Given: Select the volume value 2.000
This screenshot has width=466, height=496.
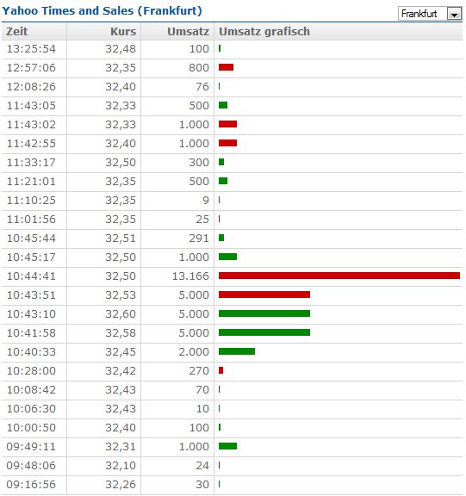Looking at the screenshot, I should pyautogui.click(x=194, y=352).
